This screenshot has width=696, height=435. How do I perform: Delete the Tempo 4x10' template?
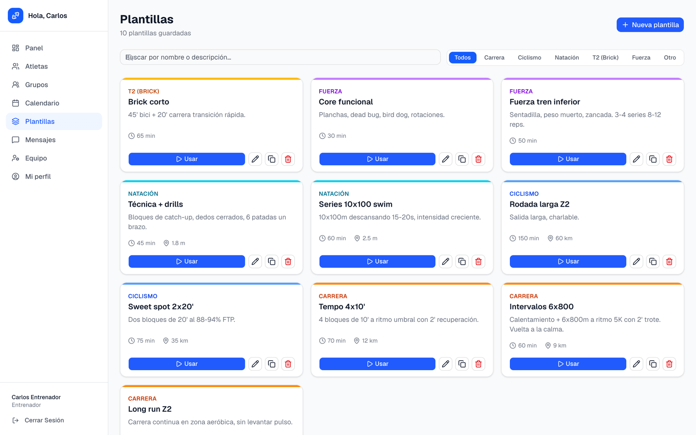point(478,364)
